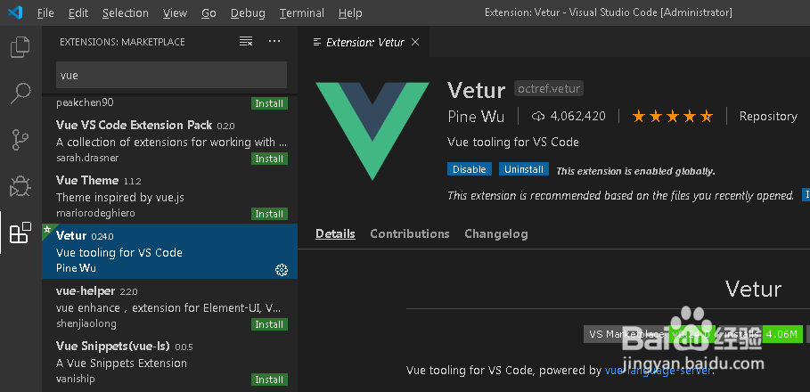810x392 pixels.
Task: Open the Explorer view in activity bar
Action: pyautogui.click(x=20, y=47)
